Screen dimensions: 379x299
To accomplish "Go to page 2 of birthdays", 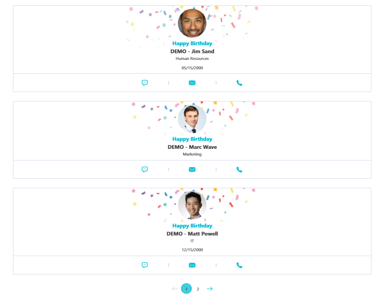I will click(198, 289).
